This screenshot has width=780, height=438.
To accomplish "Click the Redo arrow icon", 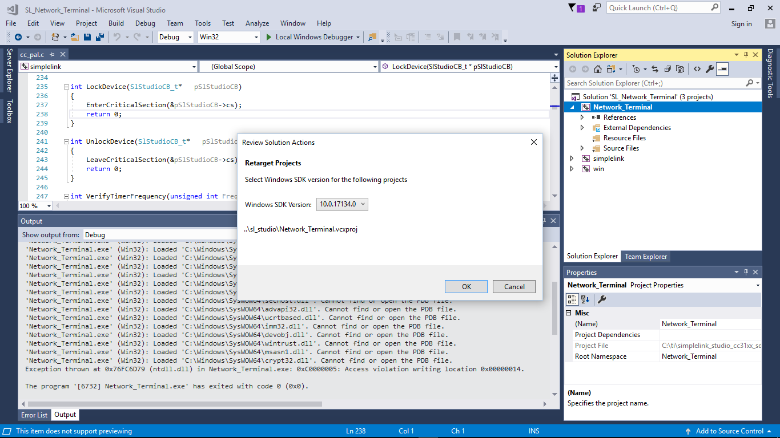I will [x=137, y=37].
